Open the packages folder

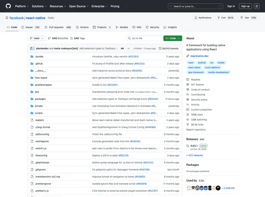[x=40, y=99]
